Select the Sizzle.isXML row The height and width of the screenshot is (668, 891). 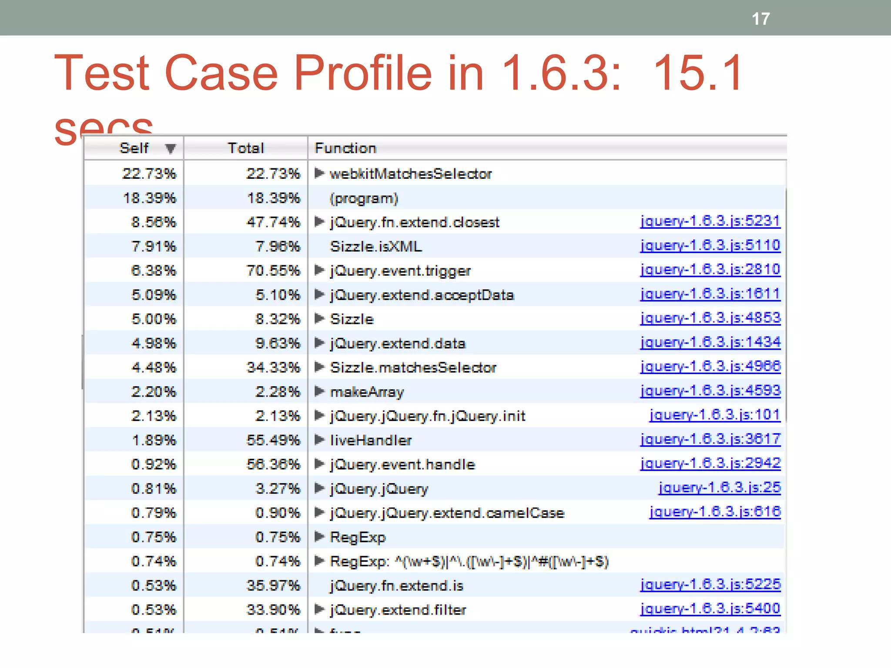(376, 247)
